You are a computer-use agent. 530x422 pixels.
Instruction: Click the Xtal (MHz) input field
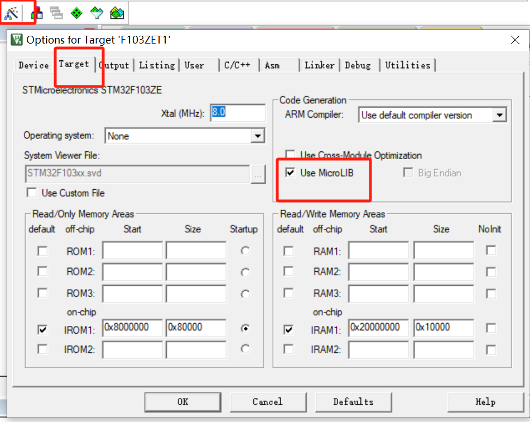click(237, 113)
